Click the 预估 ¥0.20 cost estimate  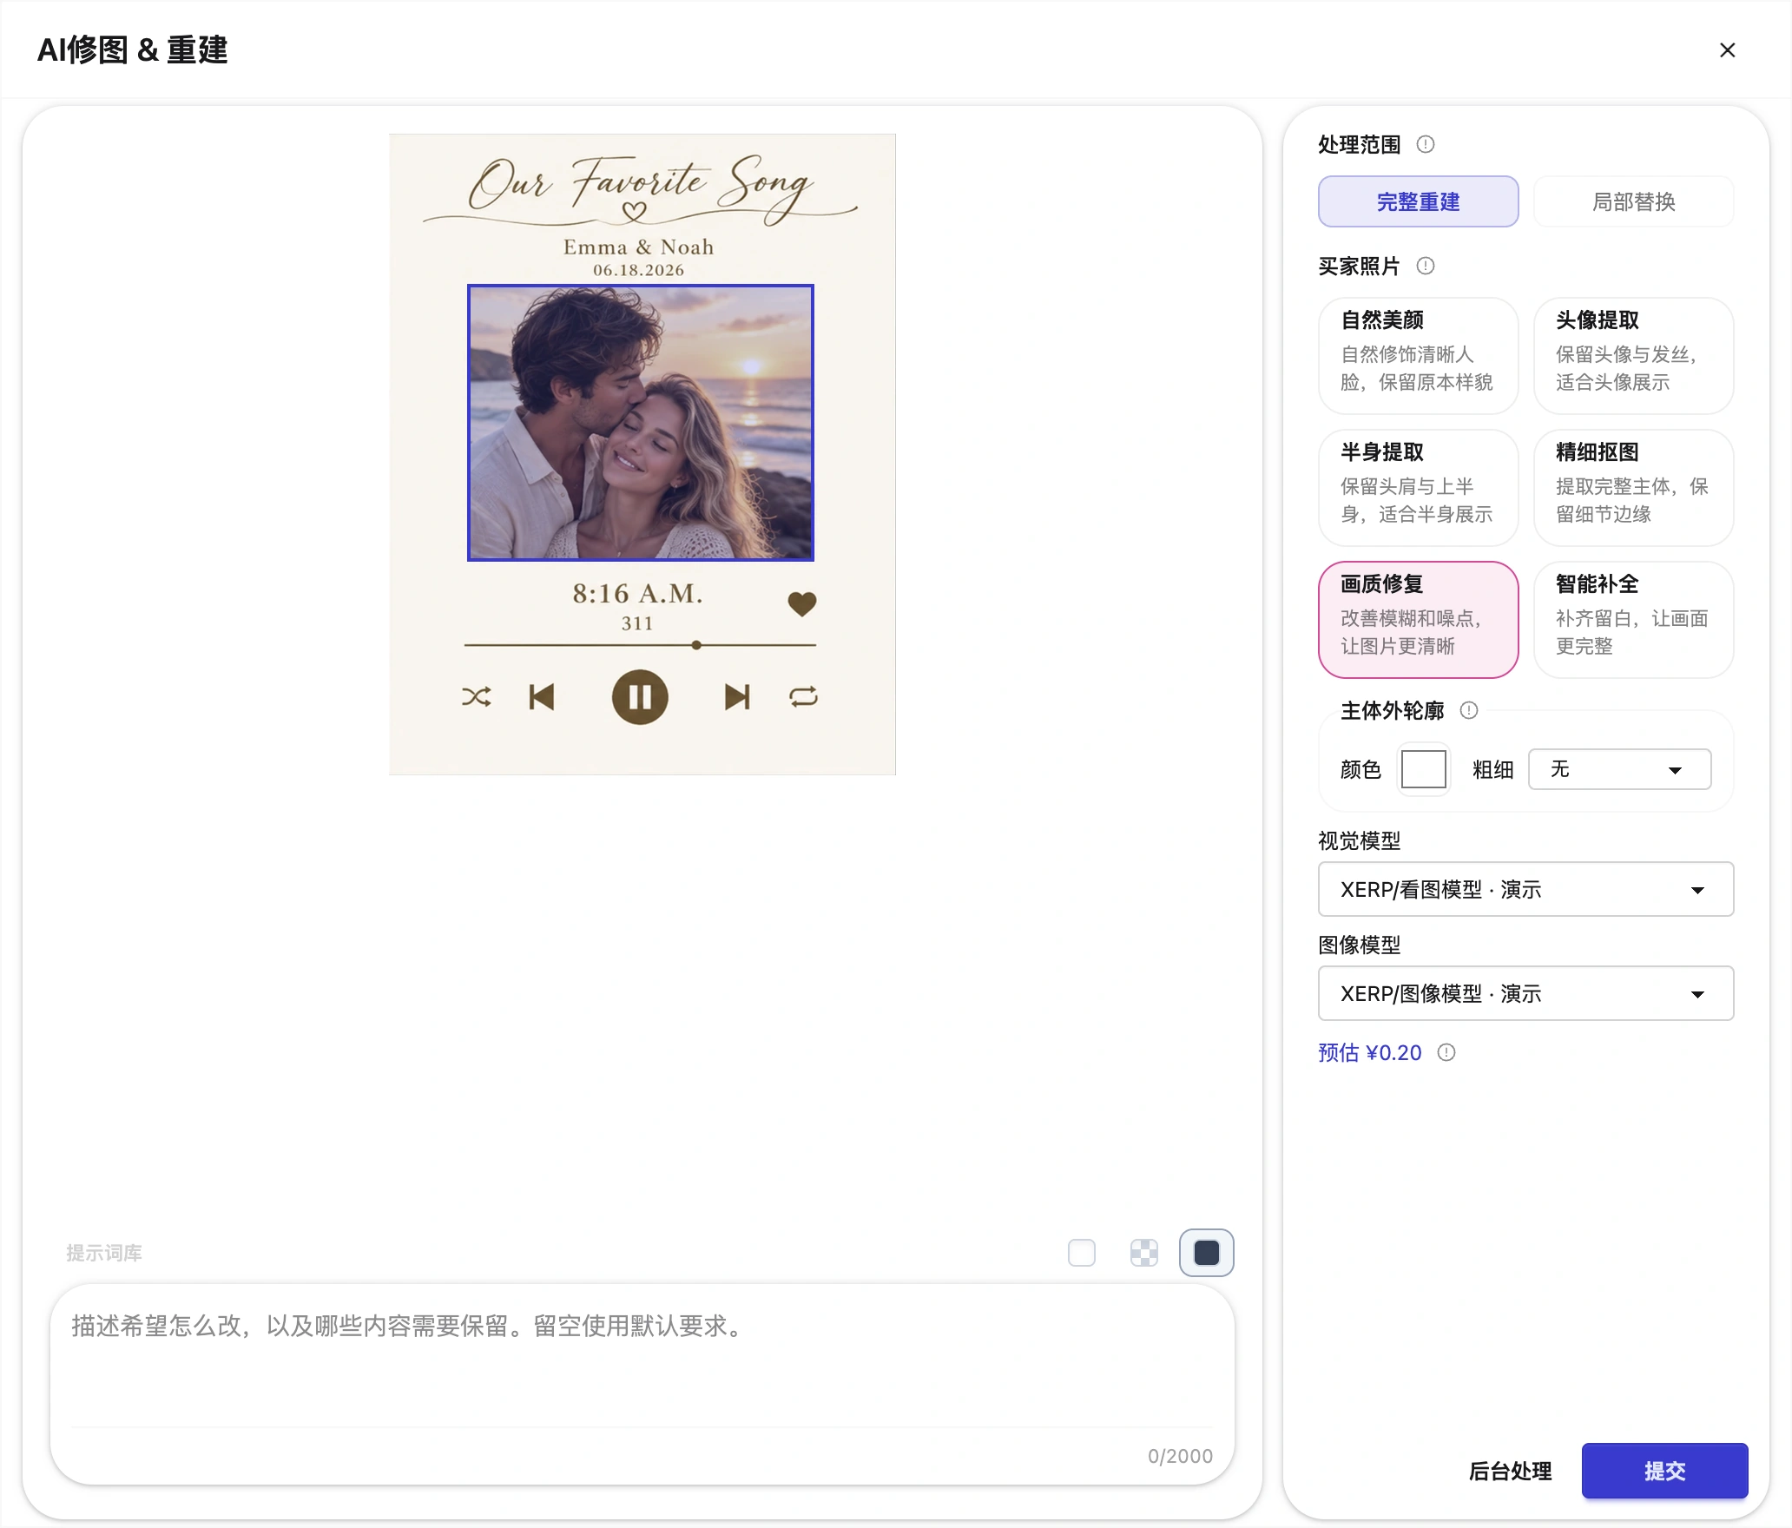pyautogui.click(x=1370, y=1052)
